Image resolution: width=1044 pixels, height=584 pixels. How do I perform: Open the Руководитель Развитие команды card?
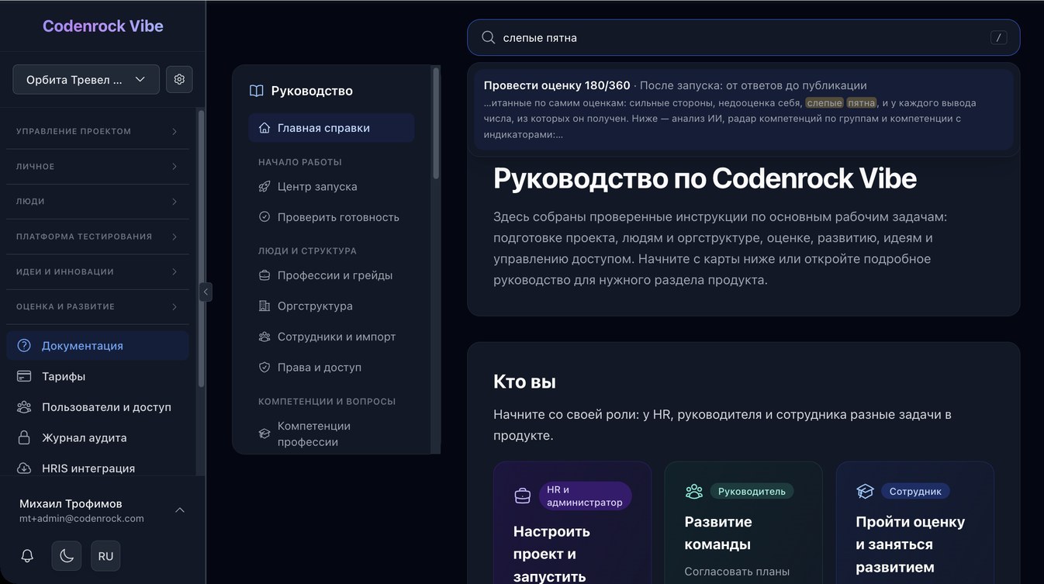pos(743,524)
